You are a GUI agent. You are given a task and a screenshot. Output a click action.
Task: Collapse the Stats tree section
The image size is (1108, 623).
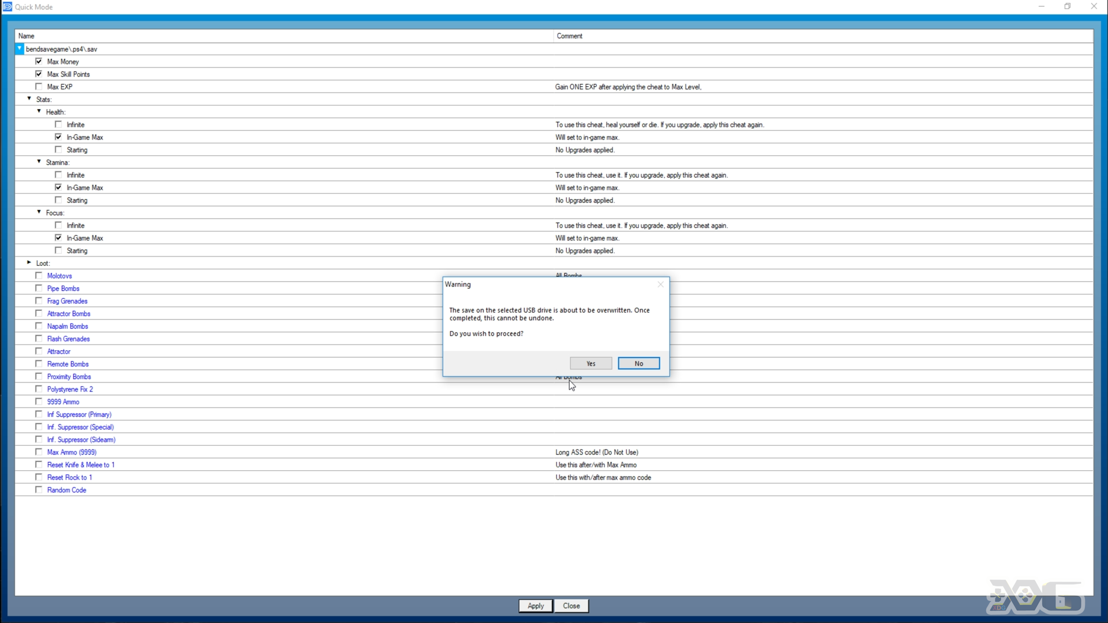pos(29,99)
